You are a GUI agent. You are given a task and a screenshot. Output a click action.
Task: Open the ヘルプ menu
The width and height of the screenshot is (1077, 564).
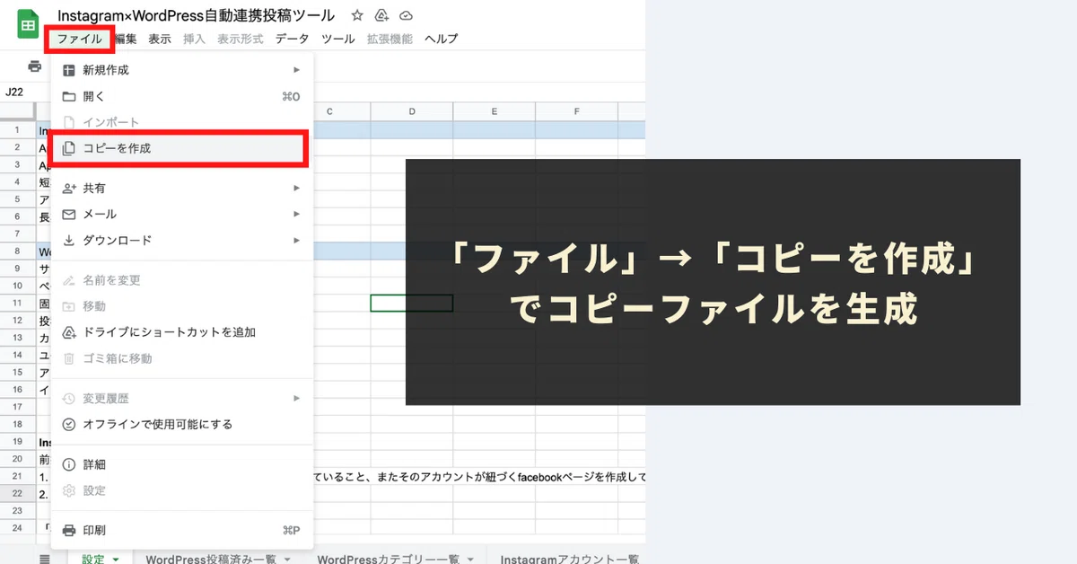tap(441, 39)
